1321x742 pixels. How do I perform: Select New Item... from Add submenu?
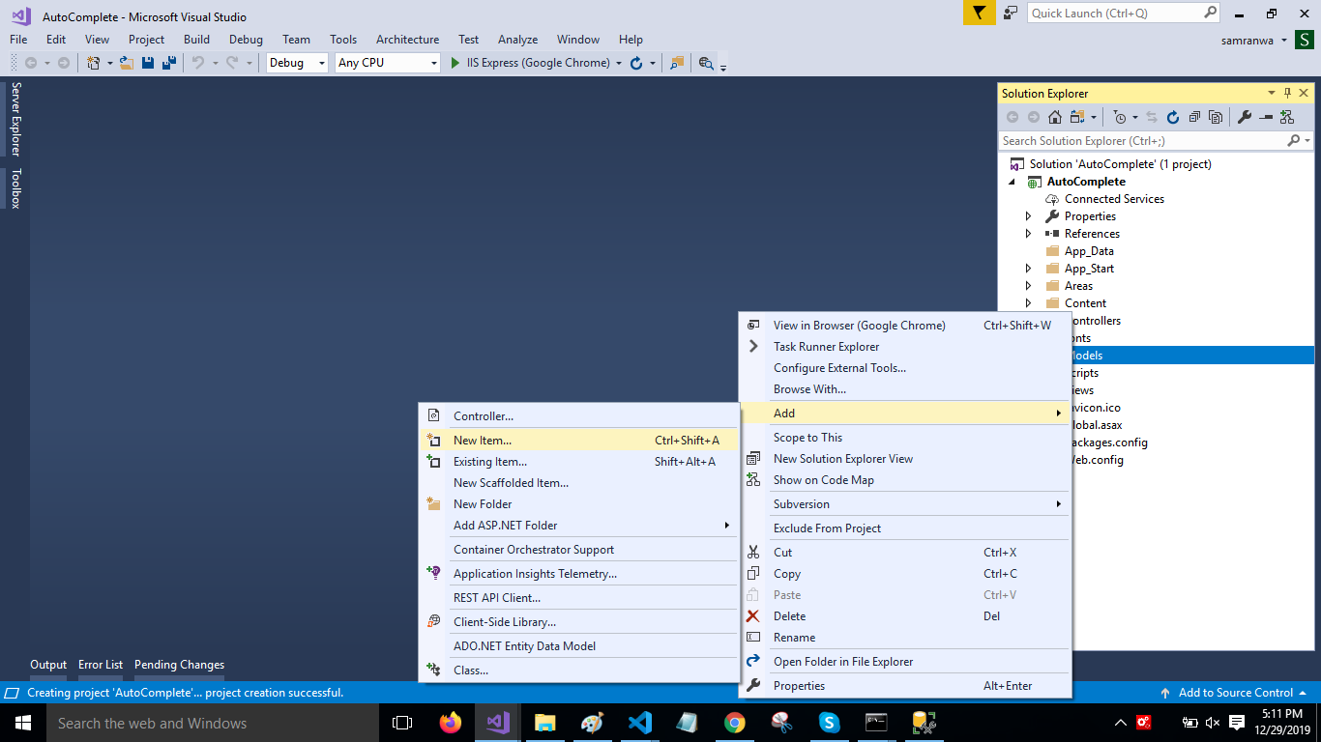coord(483,440)
